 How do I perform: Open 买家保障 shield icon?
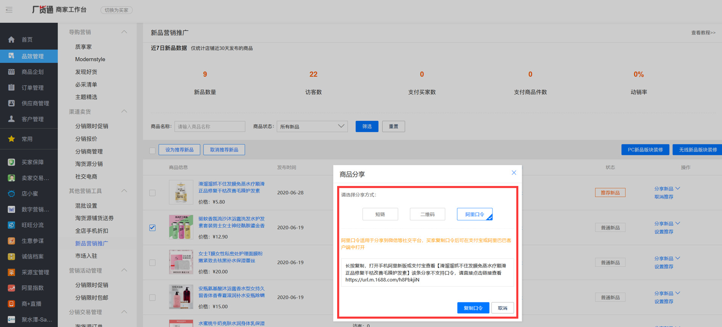point(11,162)
